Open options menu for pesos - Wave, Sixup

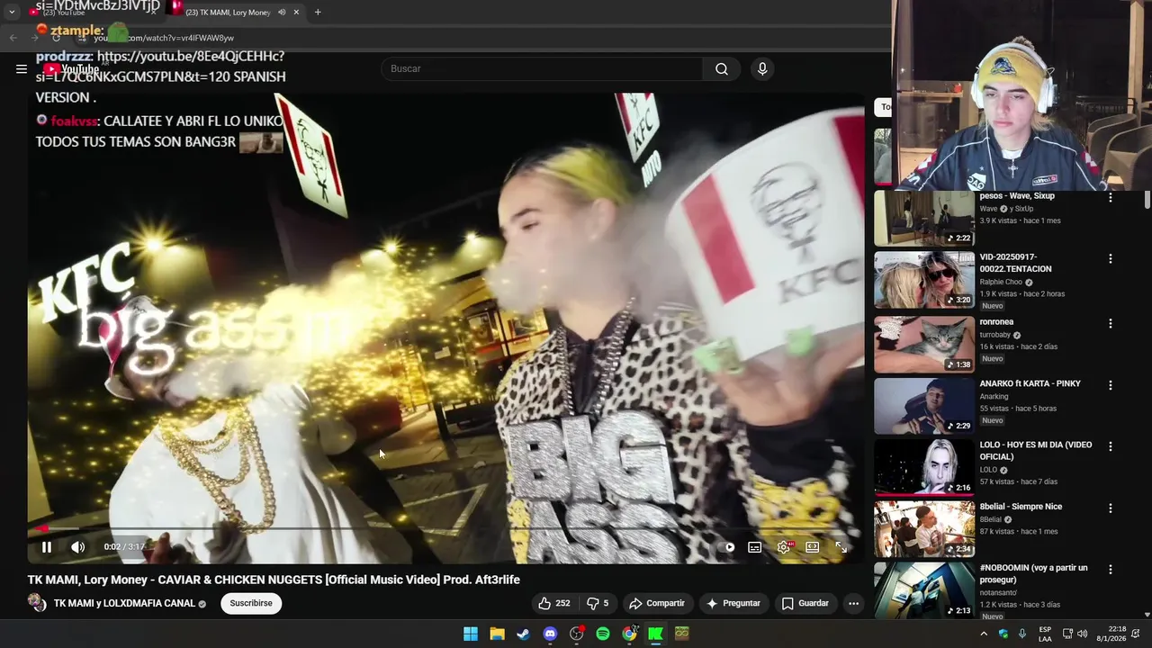point(1110,197)
